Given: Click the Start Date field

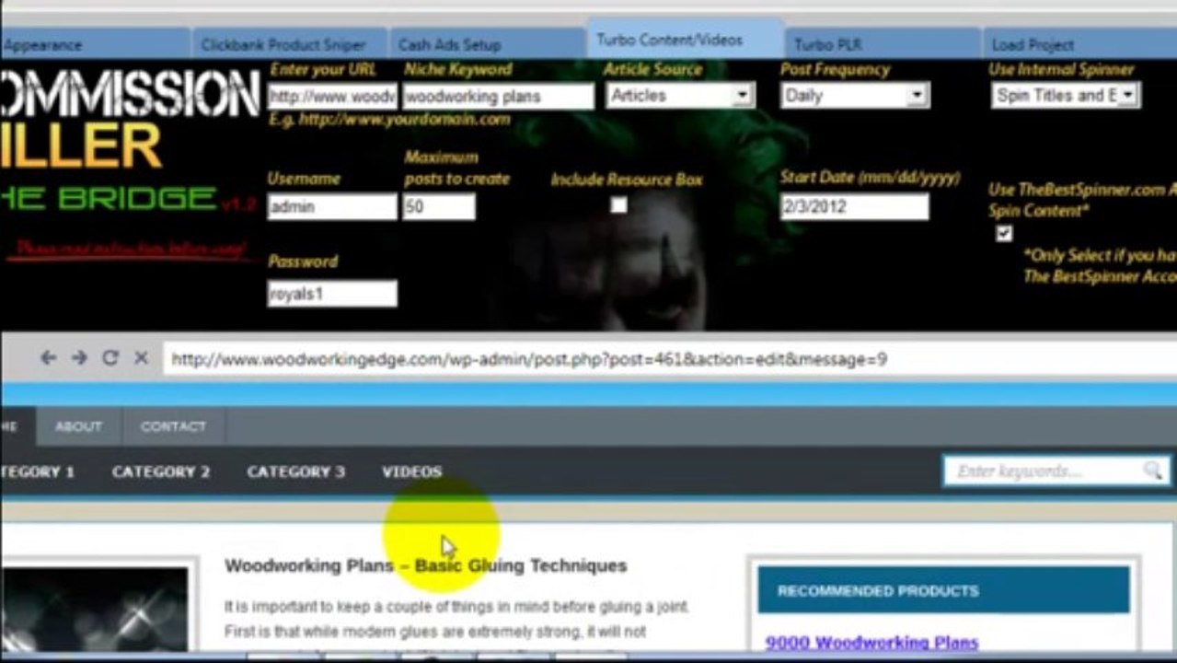Looking at the screenshot, I should 855,207.
